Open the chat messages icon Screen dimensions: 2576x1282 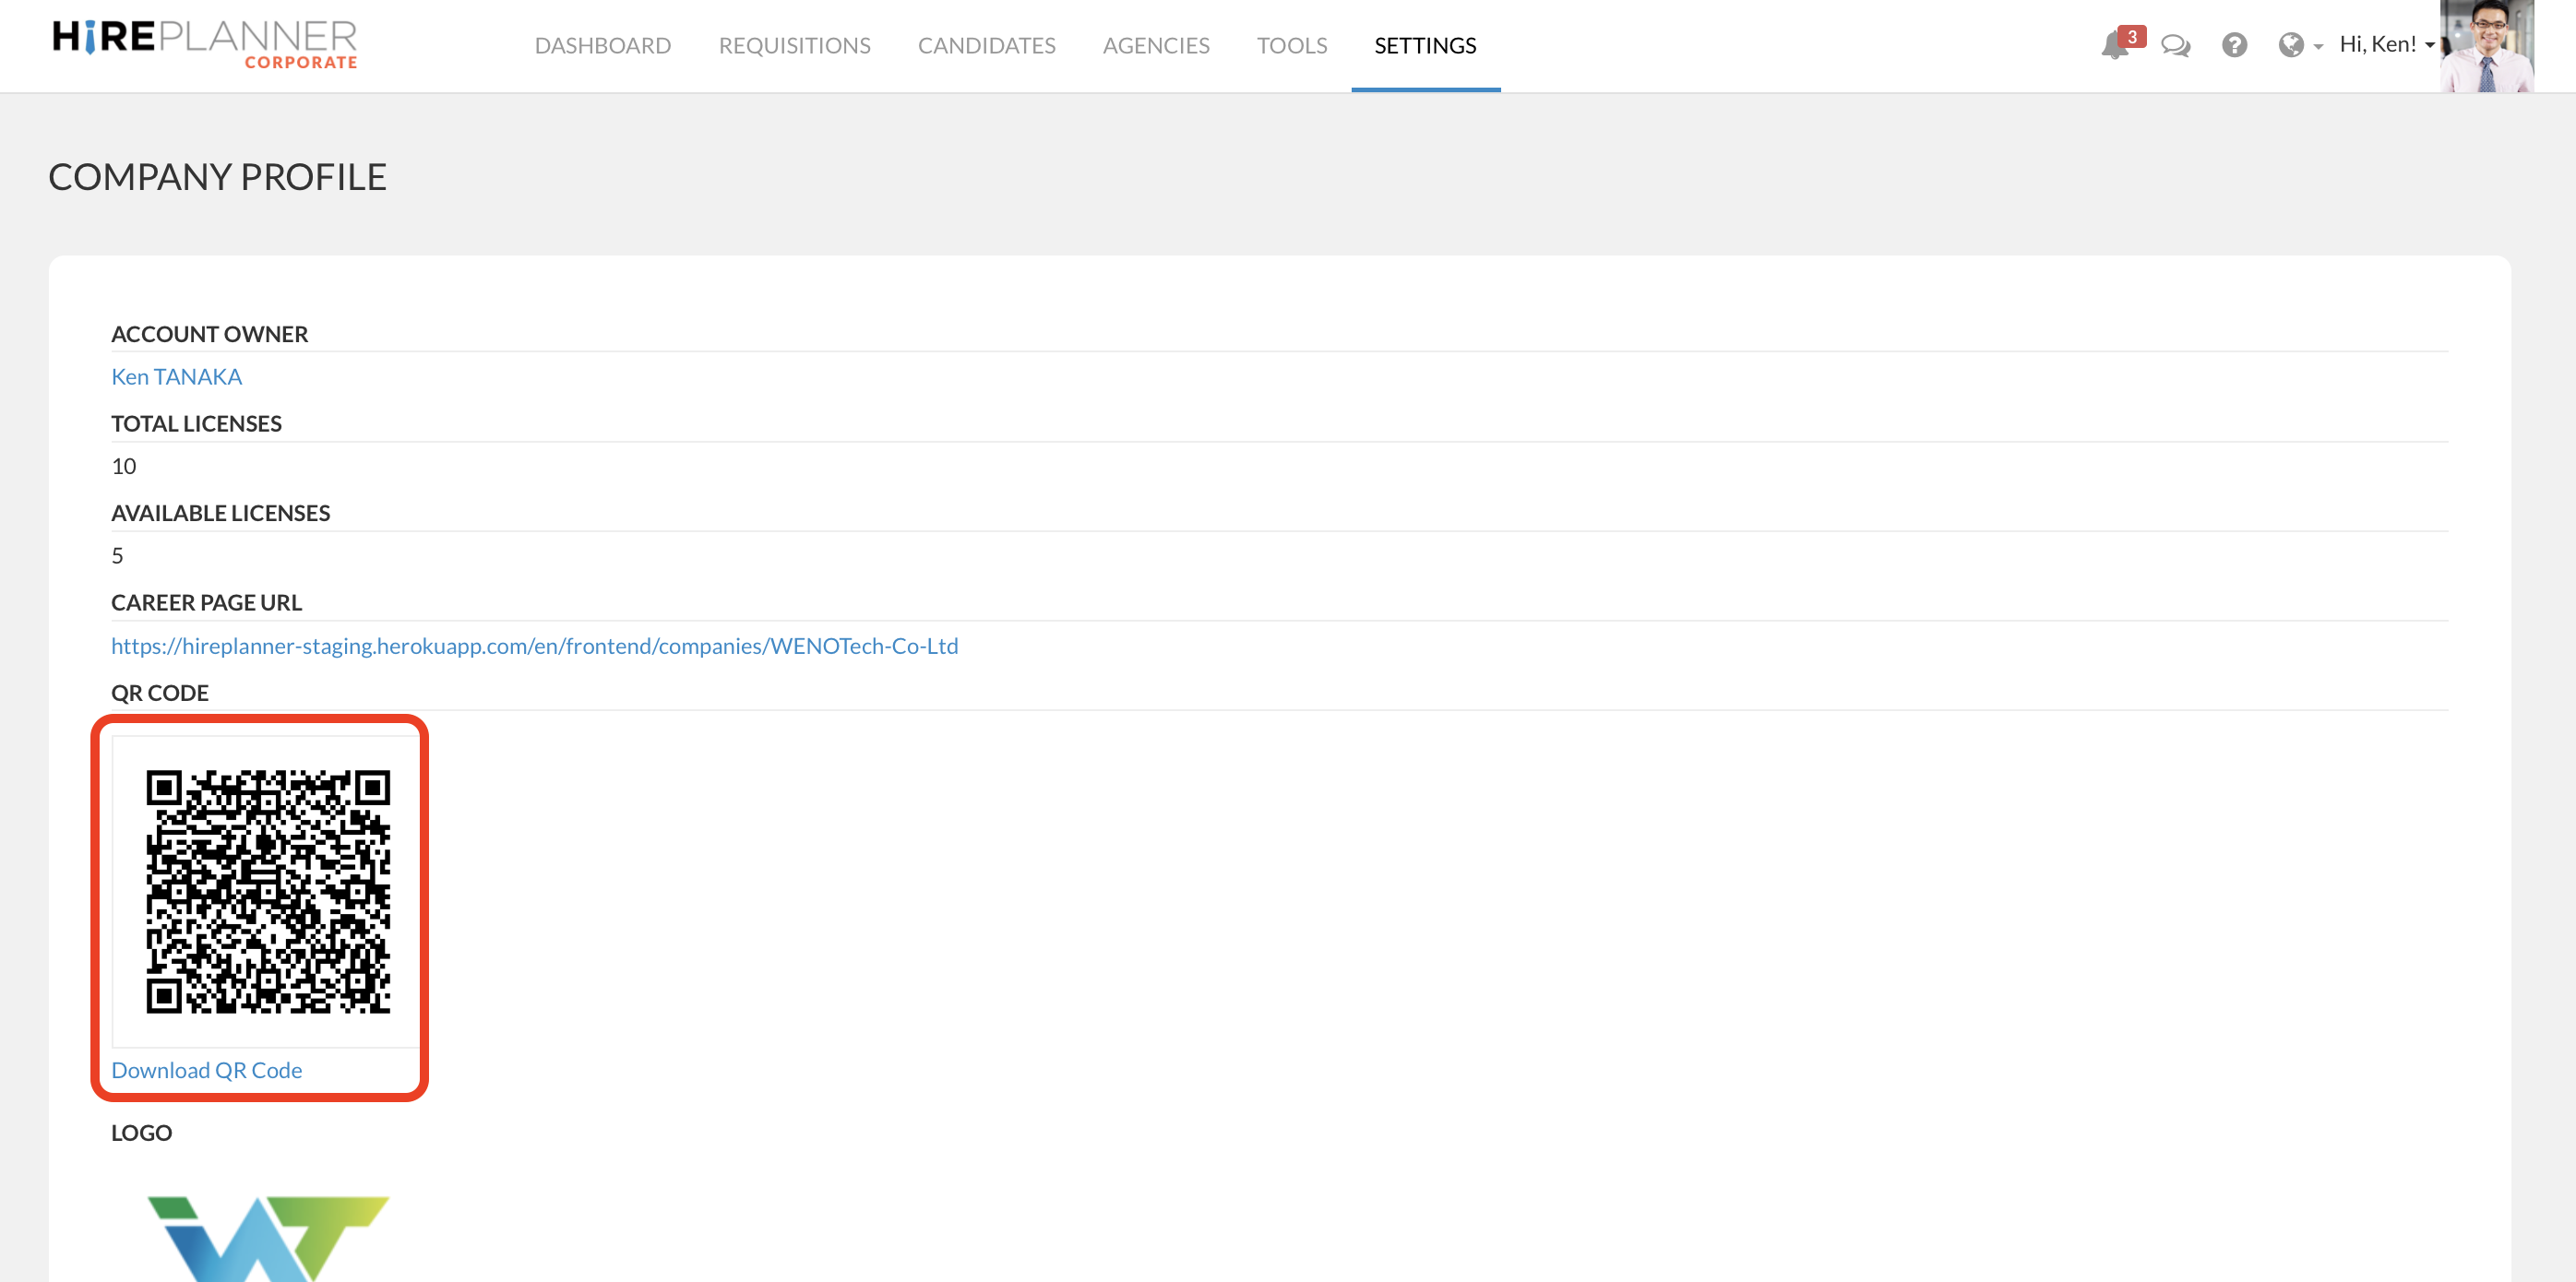pos(2174,46)
